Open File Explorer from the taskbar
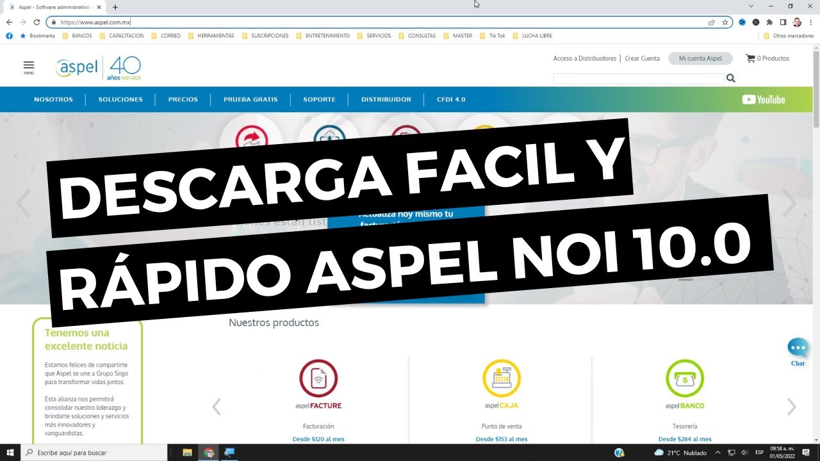This screenshot has height=461, width=820. (188, 453)
